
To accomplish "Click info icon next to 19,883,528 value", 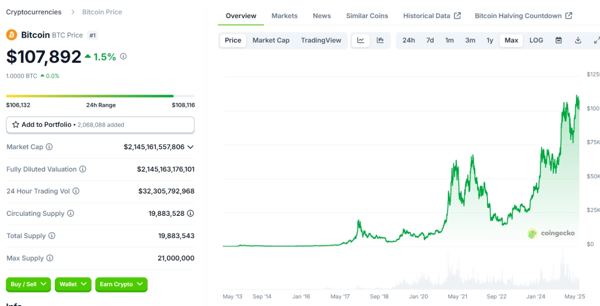I will pyautogui.click(x=191, y=214).
